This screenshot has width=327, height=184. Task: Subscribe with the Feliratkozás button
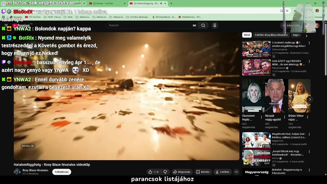click(62, 172)
